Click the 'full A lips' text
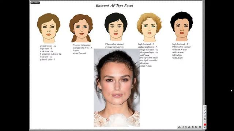The height and width of the screenshot is (131, 234). [177, 55]
